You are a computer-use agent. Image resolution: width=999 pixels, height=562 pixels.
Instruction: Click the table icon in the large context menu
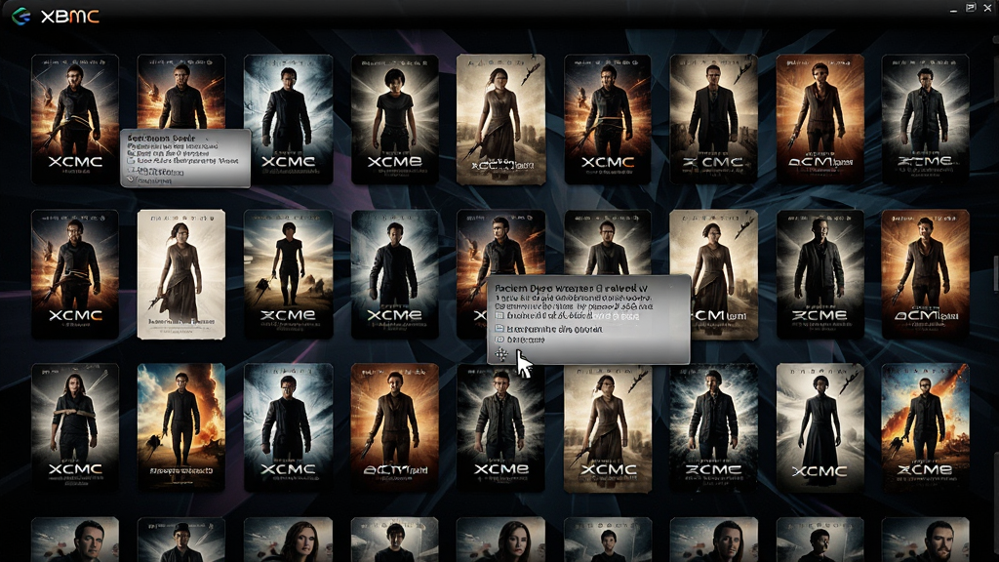click(500, 315)
